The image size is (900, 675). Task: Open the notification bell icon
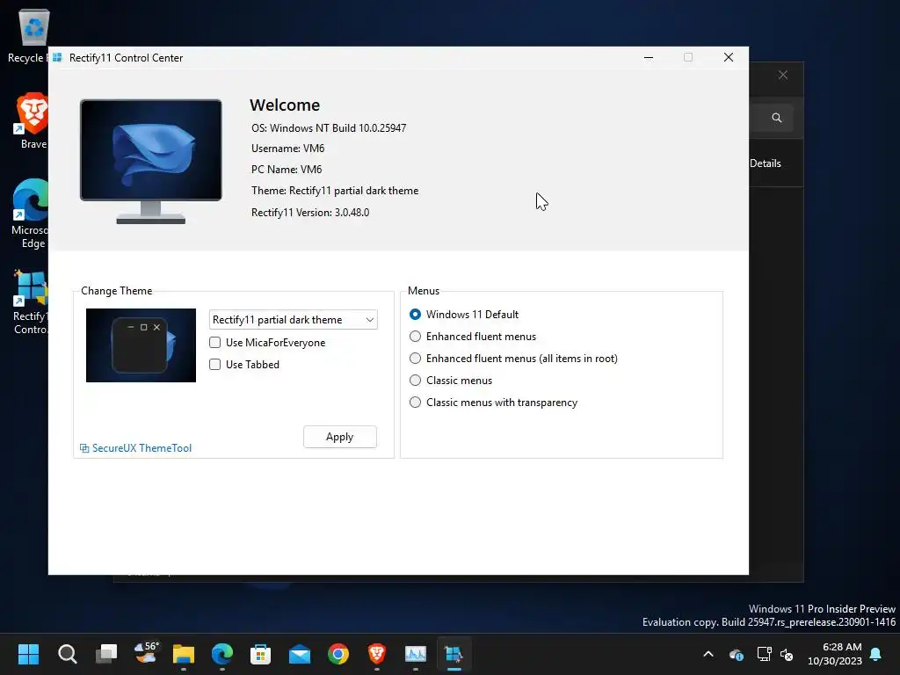[876, 654]
